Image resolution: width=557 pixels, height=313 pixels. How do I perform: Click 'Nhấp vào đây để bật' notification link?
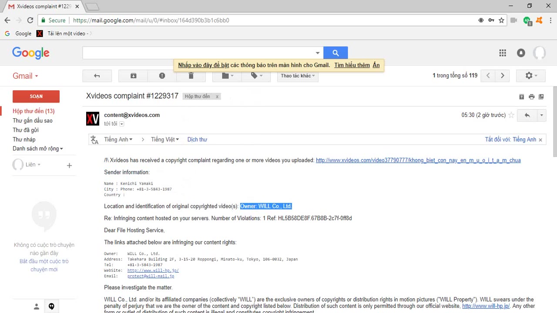[x=203, y=65]
